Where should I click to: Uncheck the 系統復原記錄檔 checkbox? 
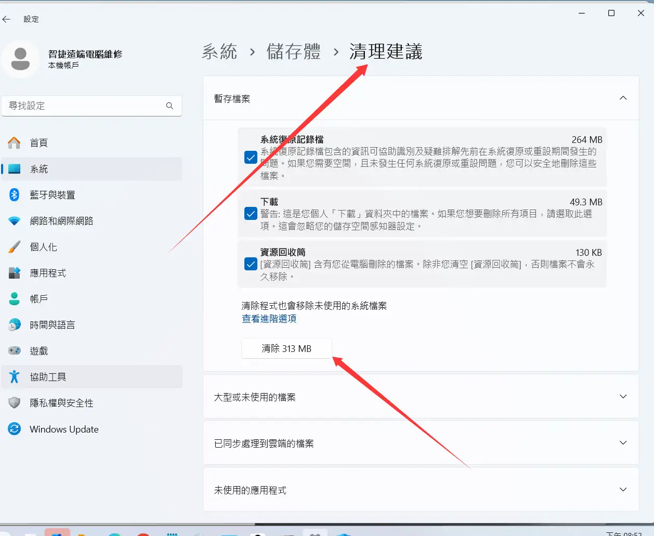click(x=251, y=158)
